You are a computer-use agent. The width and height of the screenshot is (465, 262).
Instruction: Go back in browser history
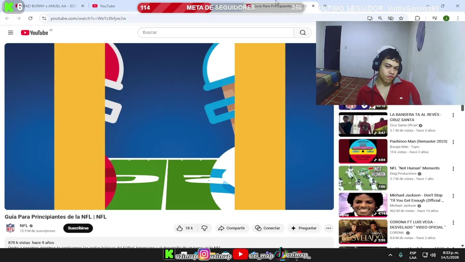point(7,18)
